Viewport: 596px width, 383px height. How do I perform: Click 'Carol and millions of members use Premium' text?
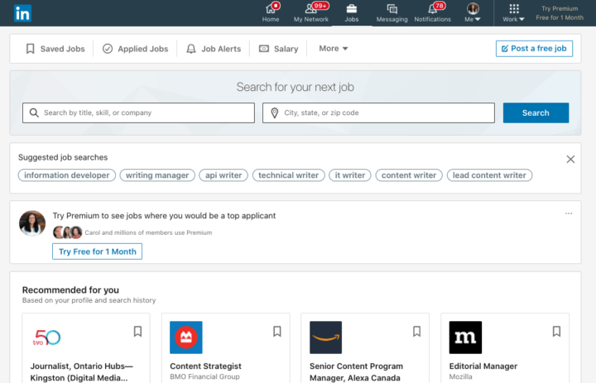pos(148,232)
